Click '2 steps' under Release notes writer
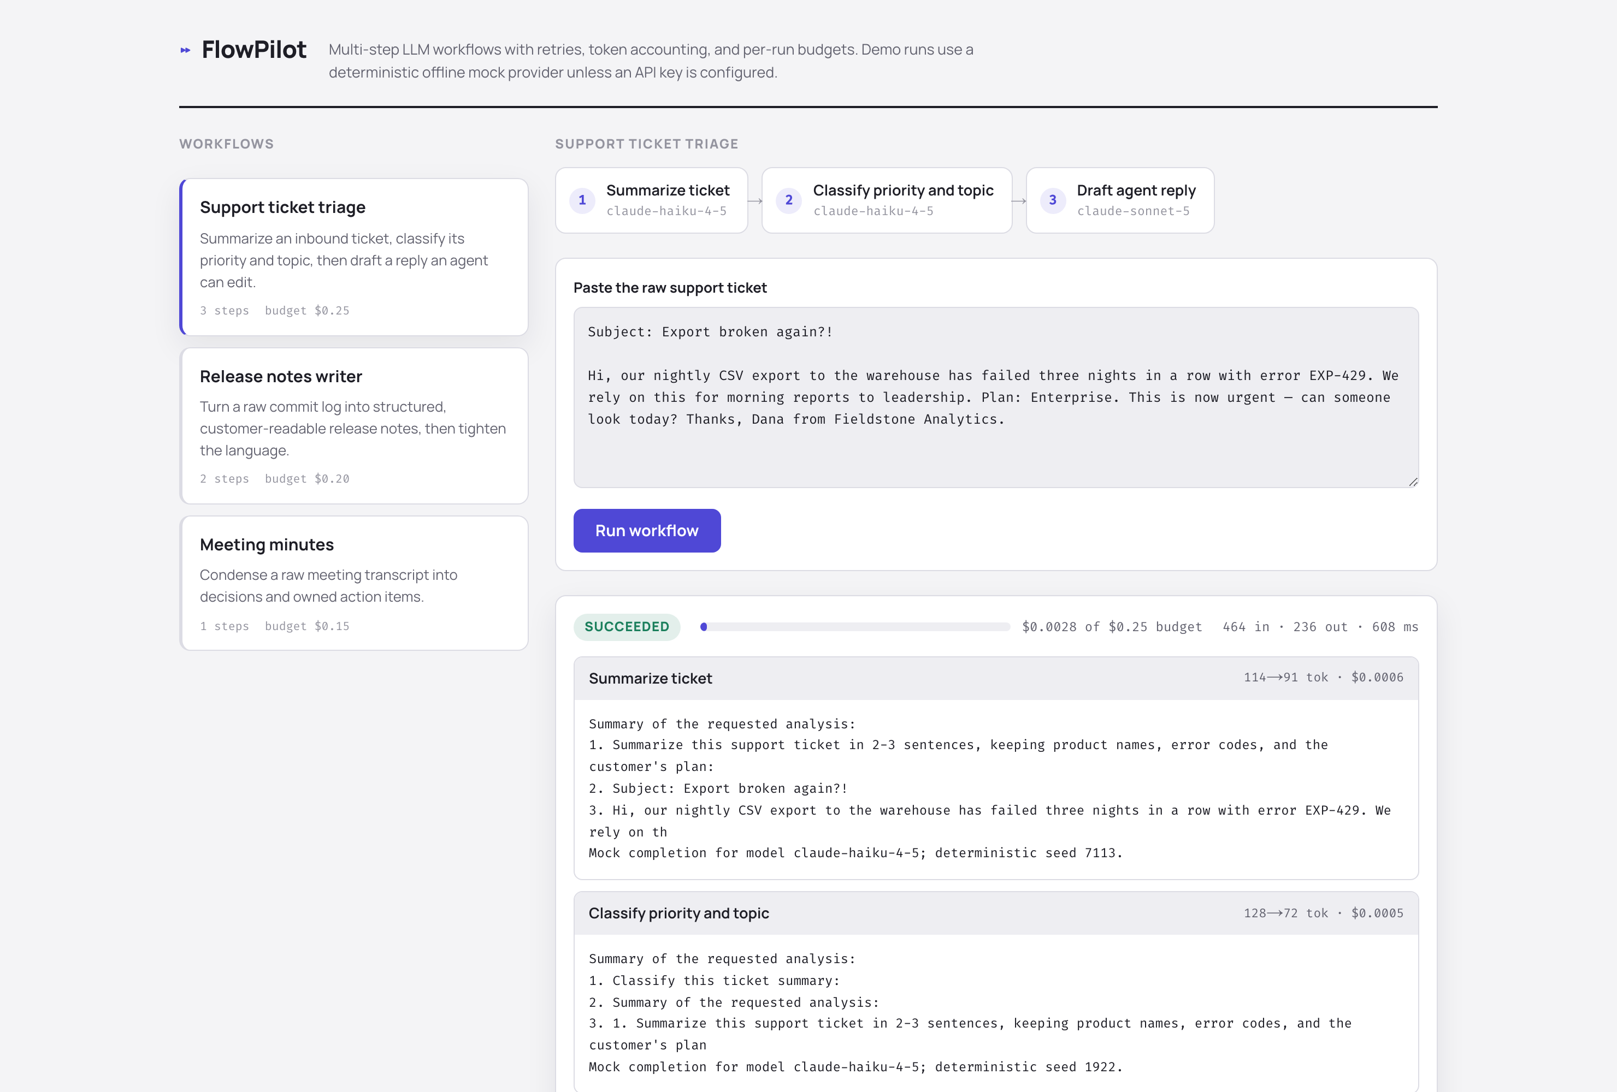Viewport: 1617px width, 1092px height. click(224, 478)
